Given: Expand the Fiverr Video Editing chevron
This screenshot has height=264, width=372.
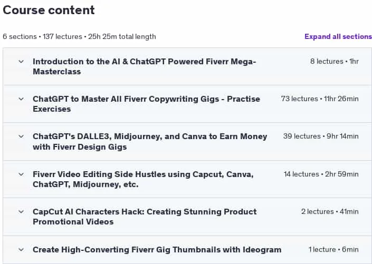Looking at the screenshot, I should point(21,174).
